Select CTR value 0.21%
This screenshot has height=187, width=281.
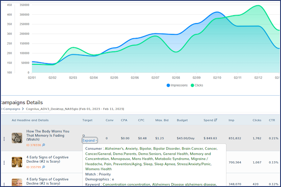(274, 138)
